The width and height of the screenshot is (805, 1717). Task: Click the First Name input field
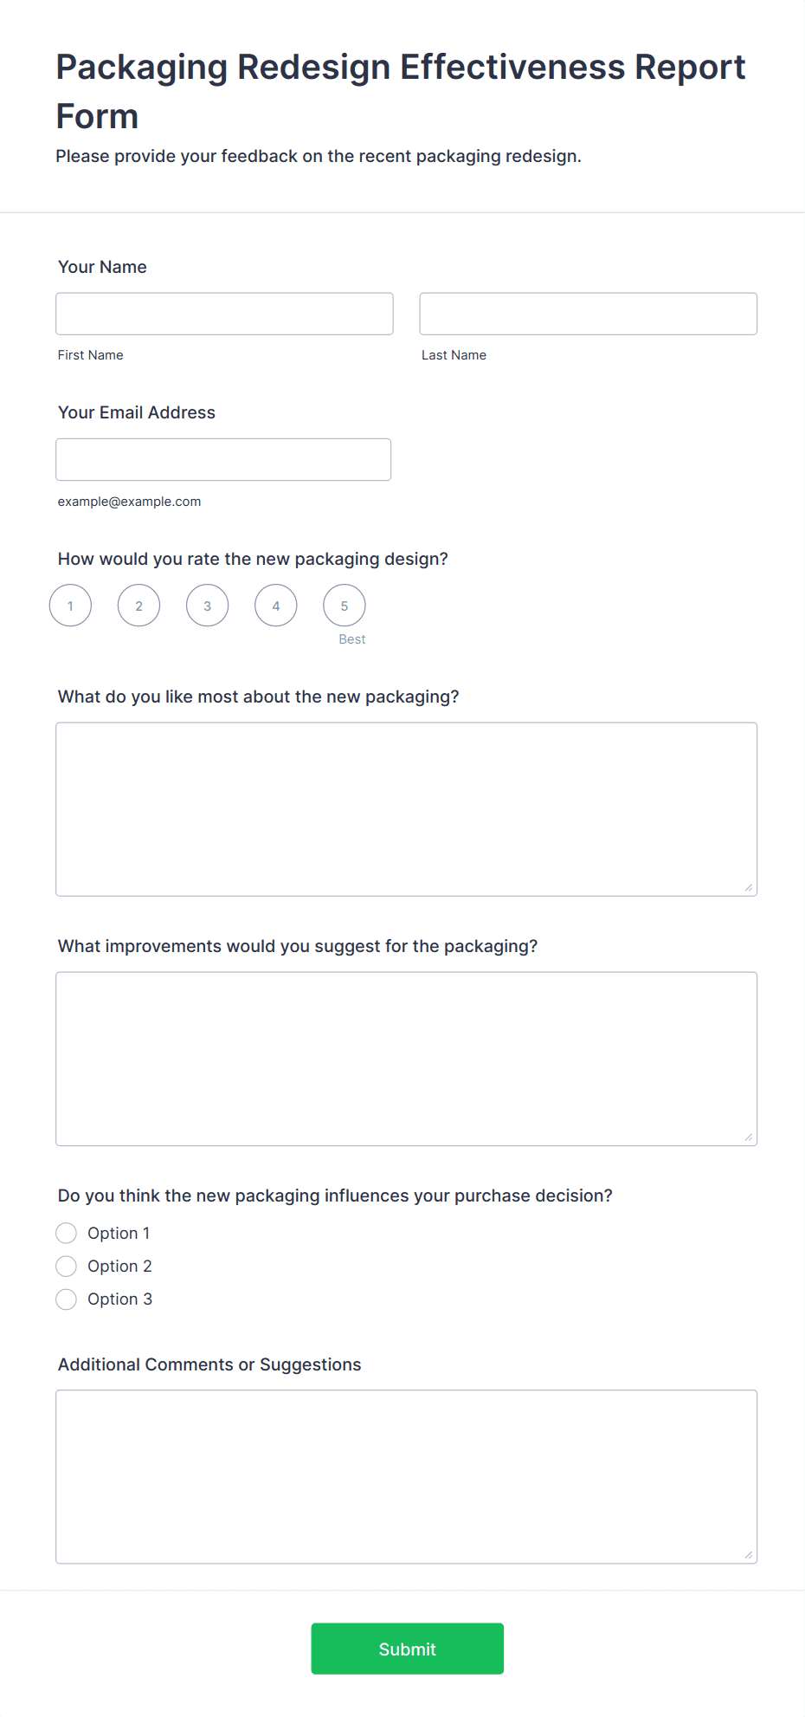pos(223,314)
